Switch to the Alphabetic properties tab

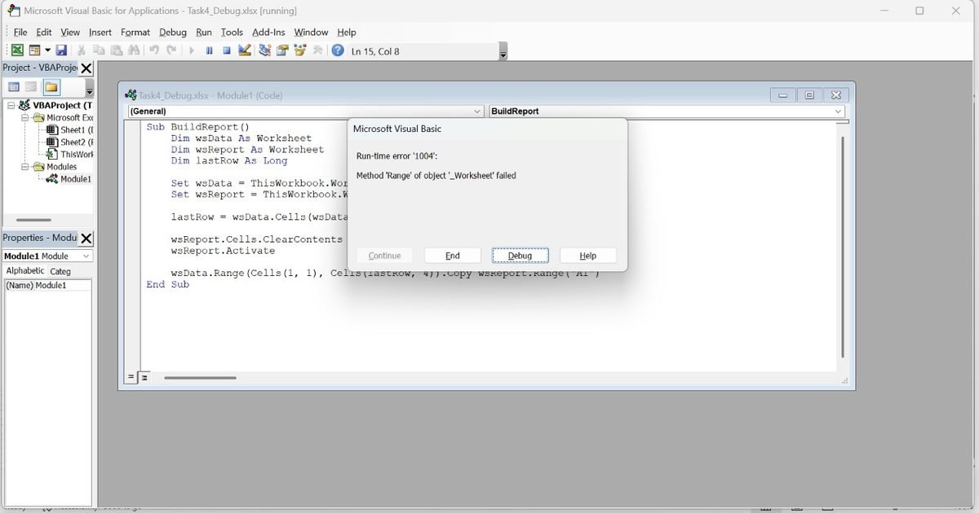(x=25, y=270)
